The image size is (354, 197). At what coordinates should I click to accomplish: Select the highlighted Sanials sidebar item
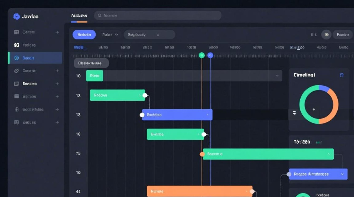[x=35, y=58]
